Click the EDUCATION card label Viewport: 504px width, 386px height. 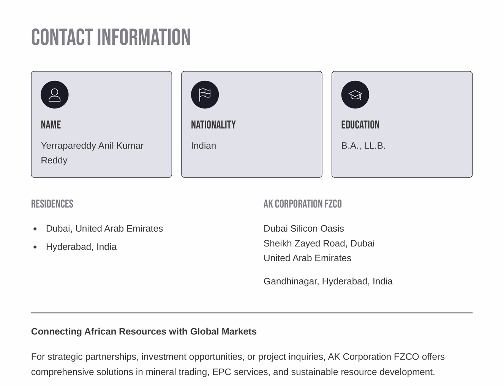[x=360, y=125]
